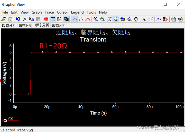Screen dimensions: 185x132
Task: Click the Overlay Traces waveform icon
Action: click(x=159, y=19)
